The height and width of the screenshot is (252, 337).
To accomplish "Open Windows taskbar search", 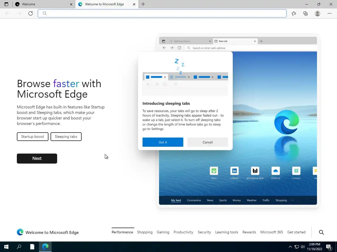I will (x=19, y=247).
